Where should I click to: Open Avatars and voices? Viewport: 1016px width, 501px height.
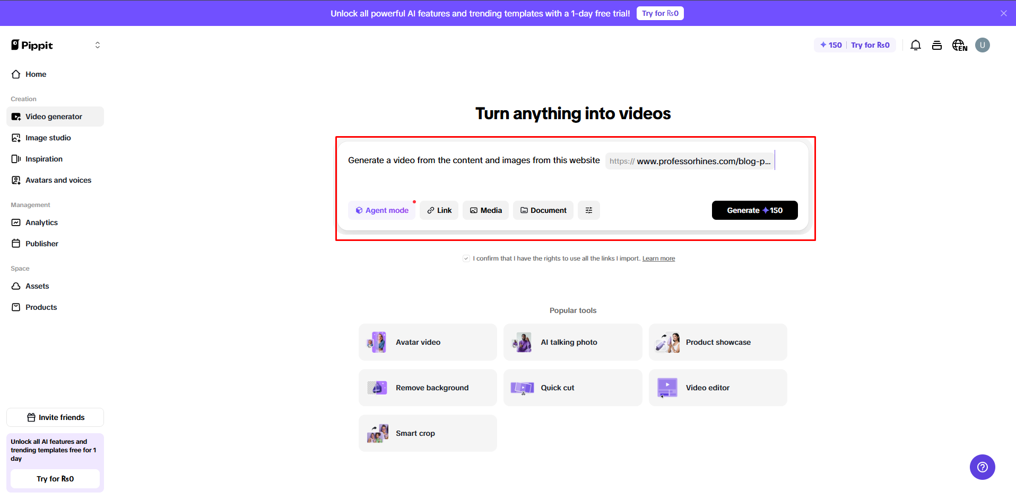[x=55, y=180]
